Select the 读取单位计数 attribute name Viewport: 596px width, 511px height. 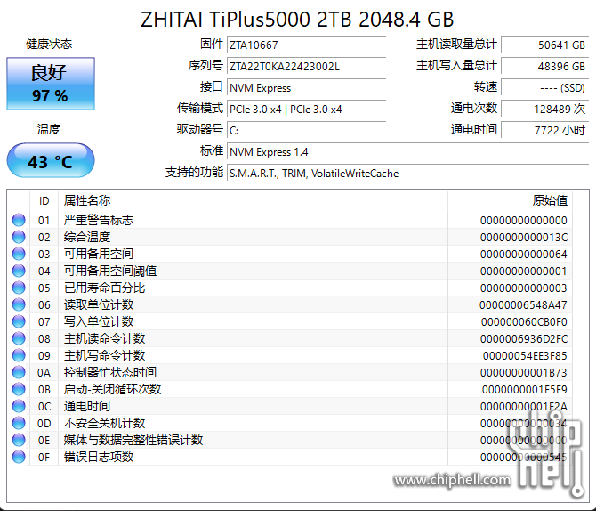99,304
